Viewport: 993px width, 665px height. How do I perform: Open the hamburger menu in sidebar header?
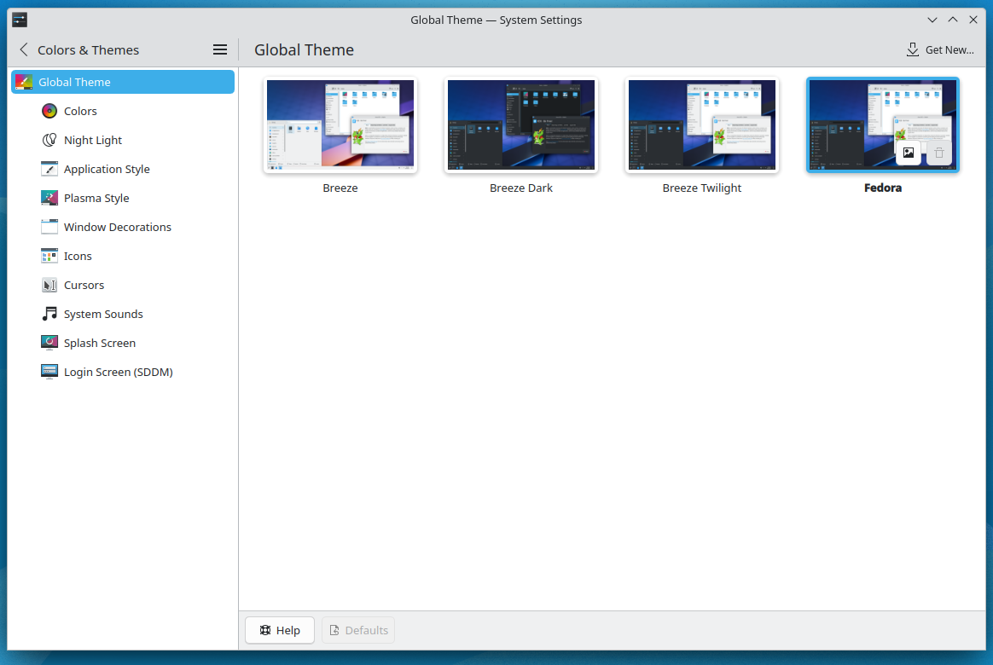[220, 50]
